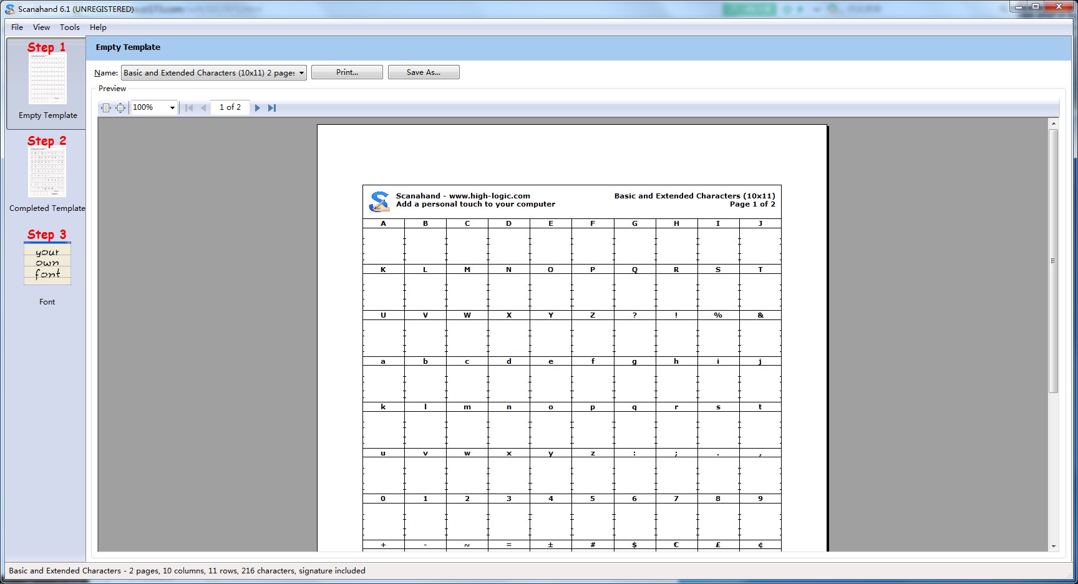Click the fit page width icon
1078x584 pixels.
tap(105, 108)
